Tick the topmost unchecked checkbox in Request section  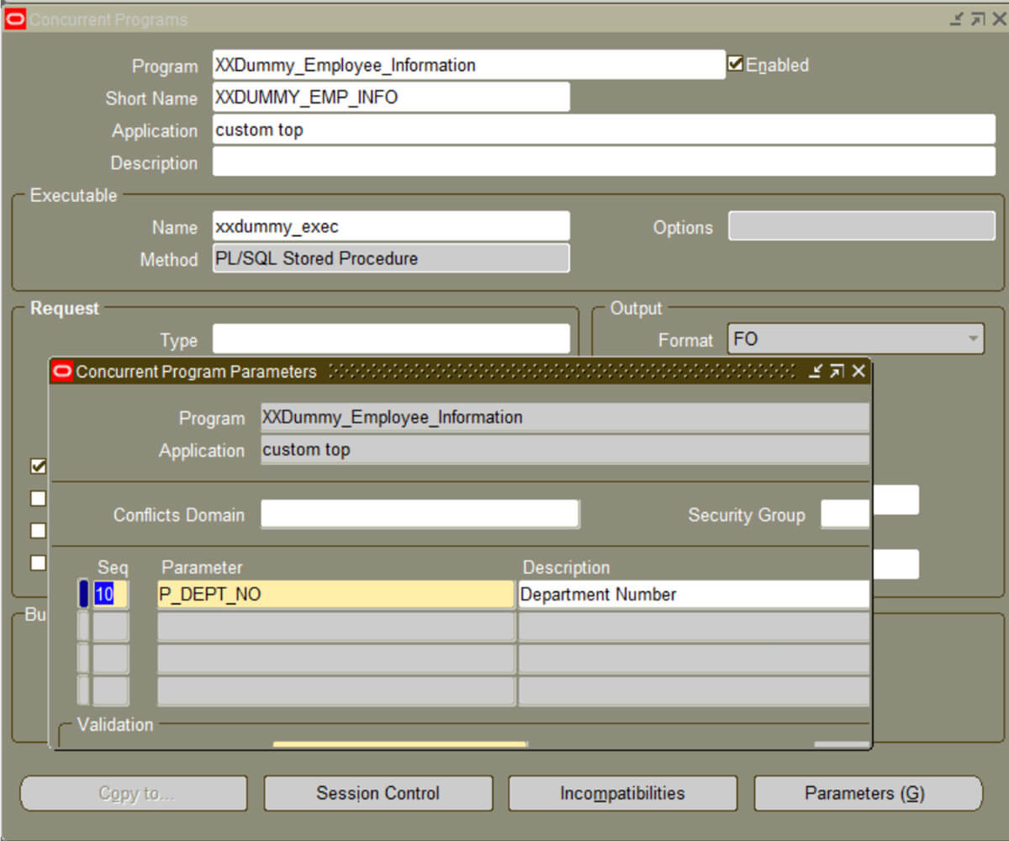click(38, 499)
